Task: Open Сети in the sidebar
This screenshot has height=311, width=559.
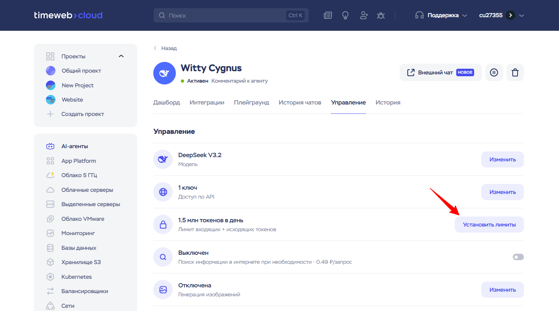Action: pyautogui.click(x=68, y=306)
